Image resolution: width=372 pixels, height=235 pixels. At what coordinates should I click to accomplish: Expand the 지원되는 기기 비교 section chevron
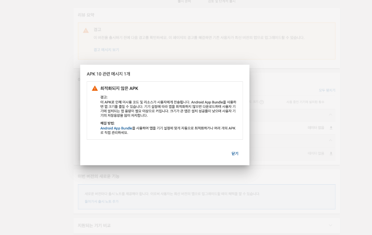point(331,225)
